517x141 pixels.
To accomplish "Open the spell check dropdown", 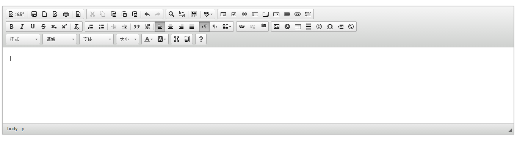I will (208, 14).
